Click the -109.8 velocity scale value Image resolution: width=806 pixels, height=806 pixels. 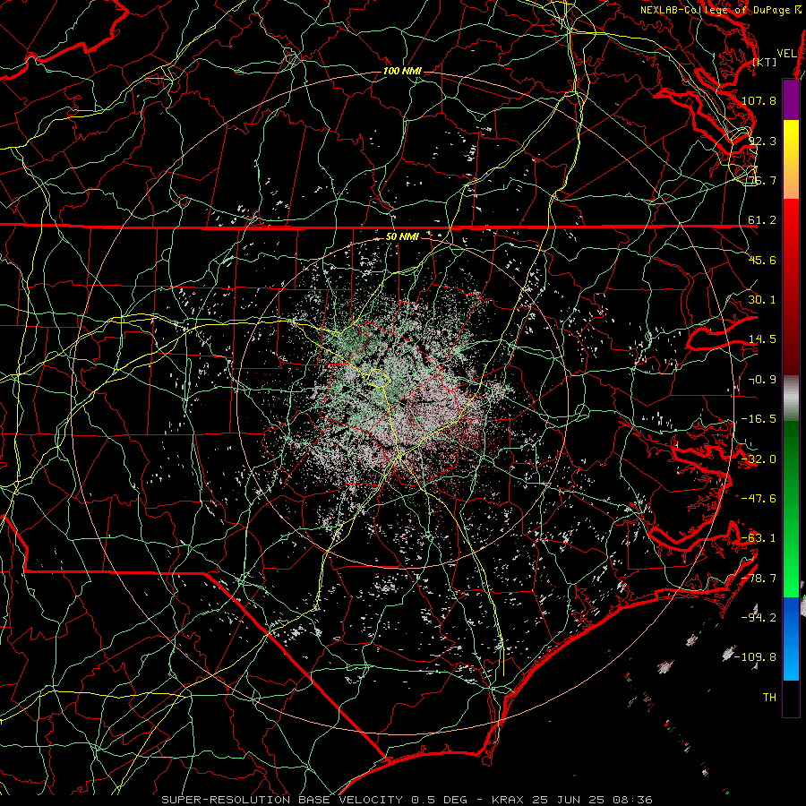click(756, 657)
